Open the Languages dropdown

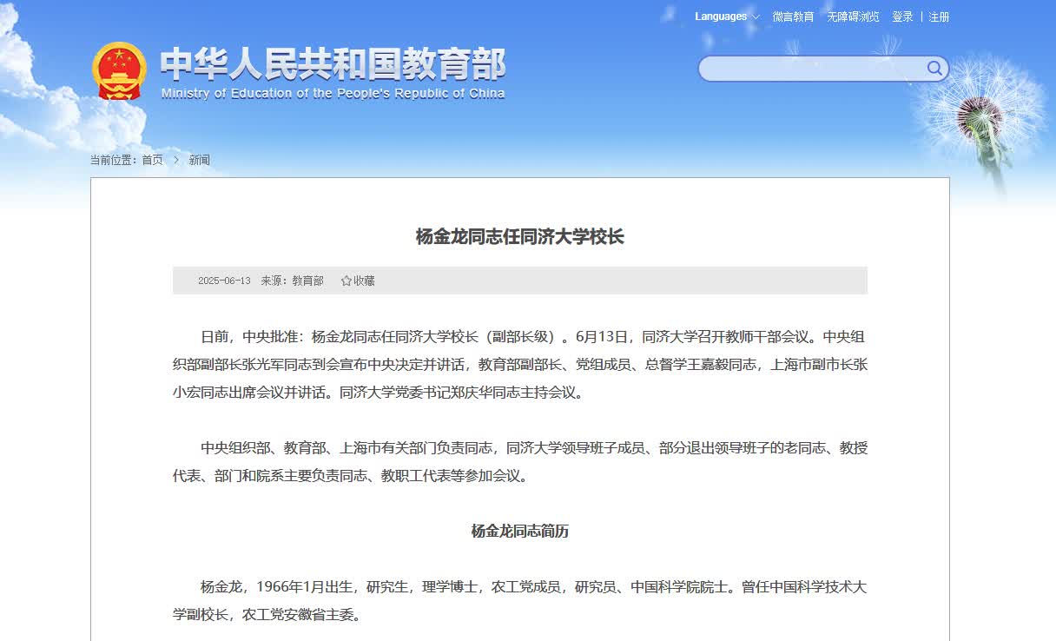727,17
